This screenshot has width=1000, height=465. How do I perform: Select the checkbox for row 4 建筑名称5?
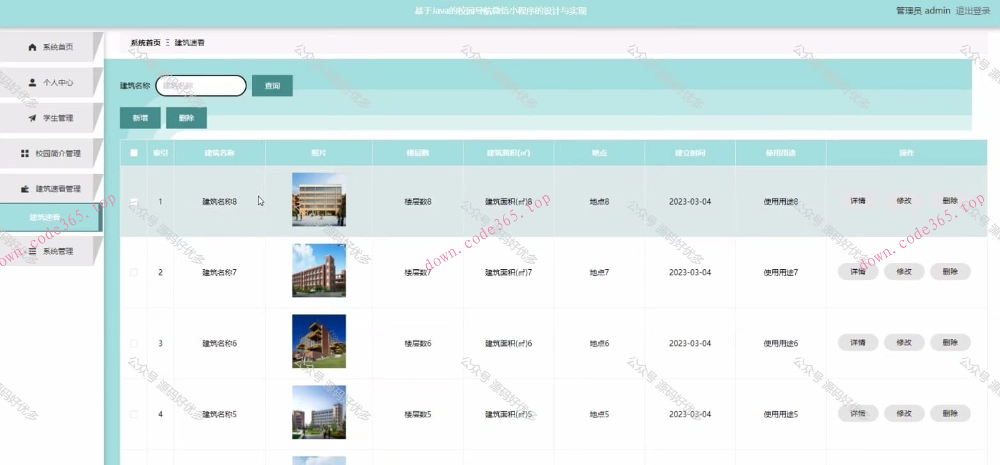pyautogui.click(x=134, y=414)
